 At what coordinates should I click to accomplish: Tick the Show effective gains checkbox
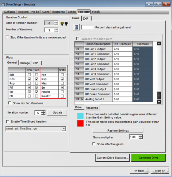tap(94, 144)
